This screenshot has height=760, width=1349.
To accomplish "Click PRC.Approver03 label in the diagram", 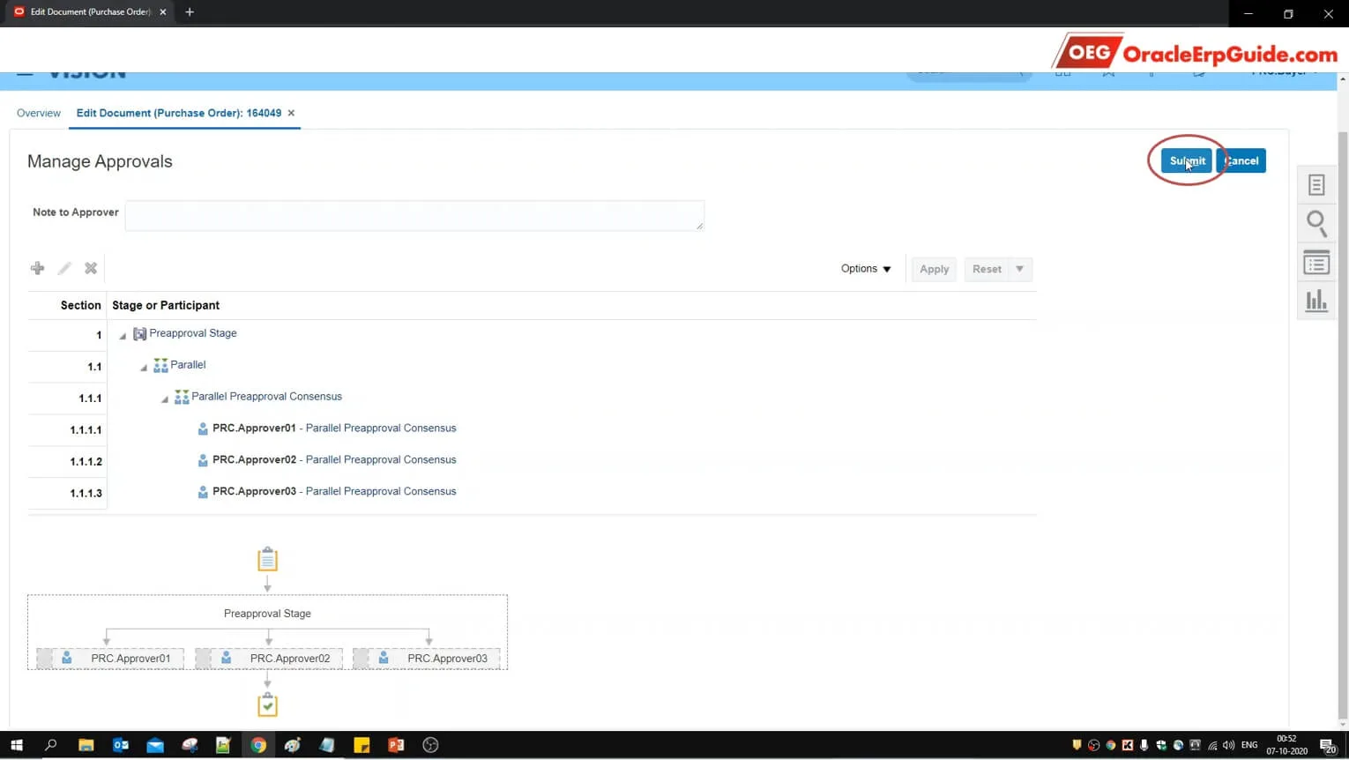I will 447,659.
